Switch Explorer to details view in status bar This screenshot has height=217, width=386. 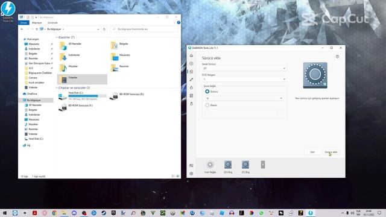point(173,176)
